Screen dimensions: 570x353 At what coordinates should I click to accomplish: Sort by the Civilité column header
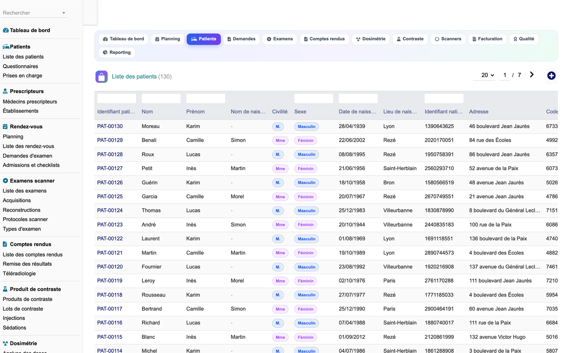pos(280,112)
